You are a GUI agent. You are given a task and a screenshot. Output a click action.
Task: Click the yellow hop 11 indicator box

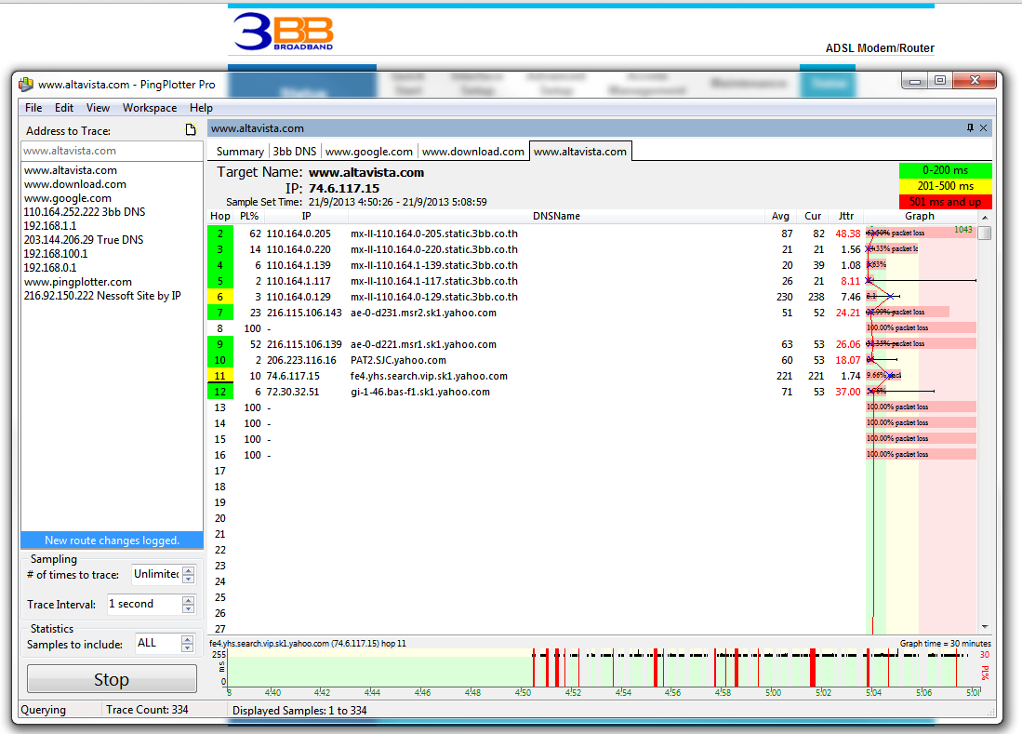(x=219, y=376)
